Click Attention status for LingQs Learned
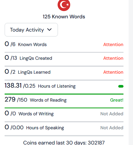133x145 pixels. tap(113, 72)
